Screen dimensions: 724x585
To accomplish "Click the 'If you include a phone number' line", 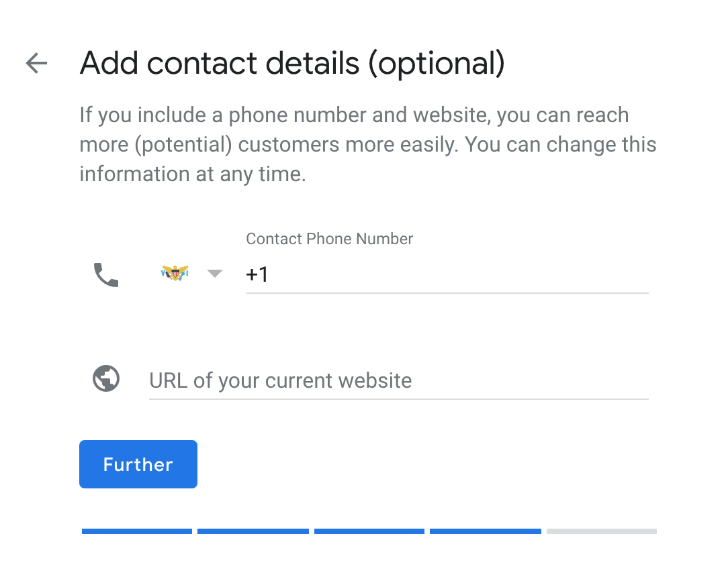I will [x=354, y=115].
